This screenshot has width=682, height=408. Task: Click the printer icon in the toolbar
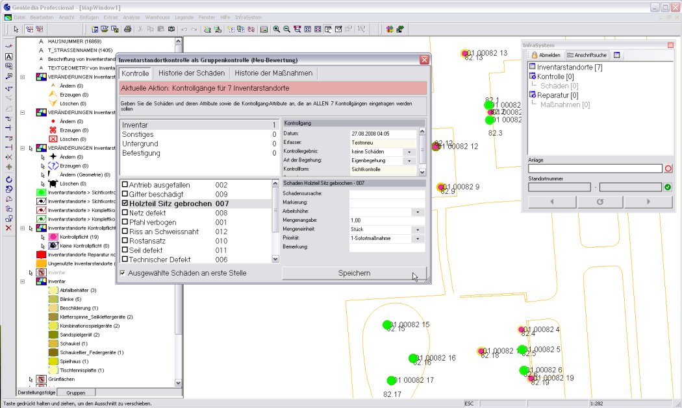pyautogui.click(x=128, y=29)
